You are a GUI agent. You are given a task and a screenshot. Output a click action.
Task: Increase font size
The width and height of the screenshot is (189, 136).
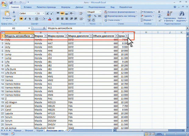48,13
